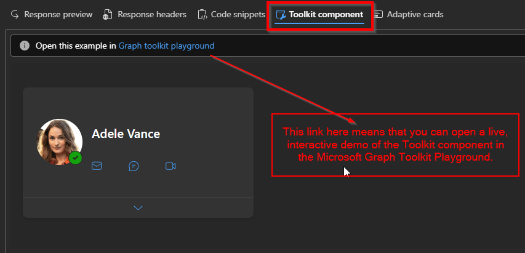Send email via the envelope icon

click(97, 166)
